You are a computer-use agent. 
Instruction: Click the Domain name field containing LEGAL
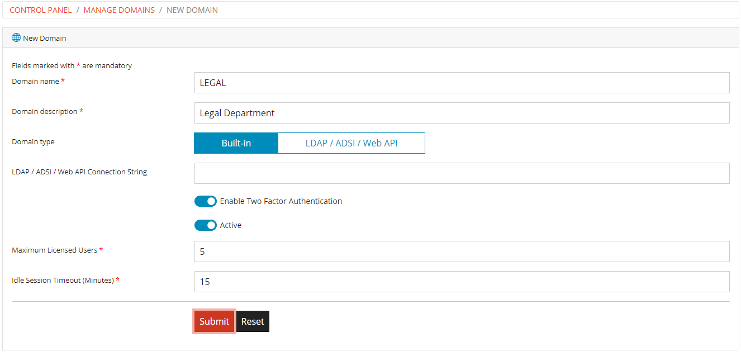(462, 83)
